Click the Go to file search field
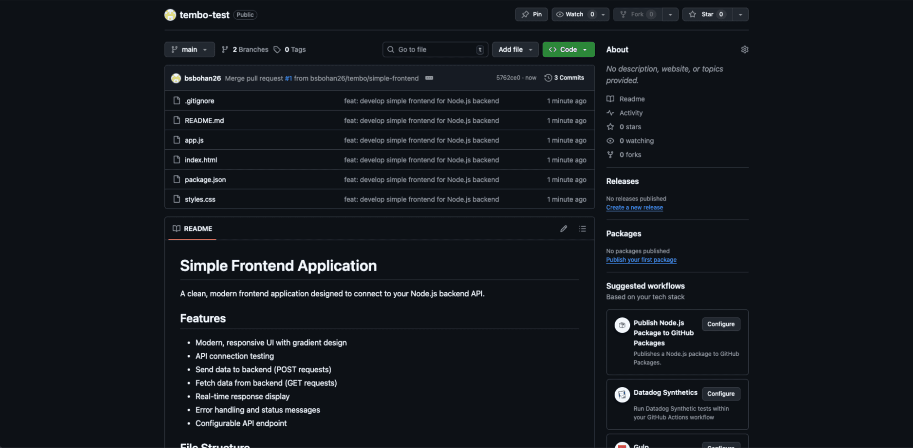 [434, 49]
